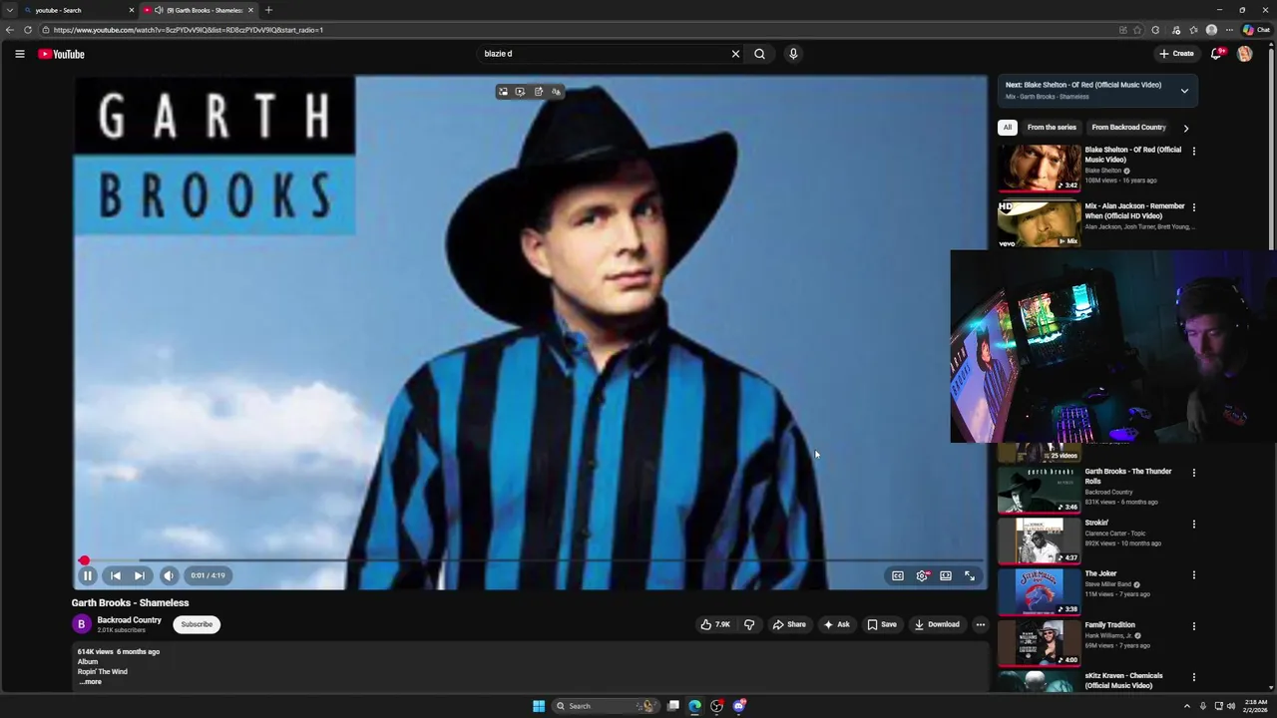Viewport: 1277px width, 718px height.
Task: Dislike the Garth Brooks video
Action: pyautogui.click(x=749, y=624)
